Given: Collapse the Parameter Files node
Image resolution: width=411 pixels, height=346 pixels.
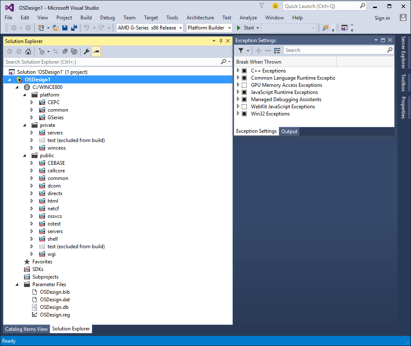Looking at the screenshot, I should click(17, 284).
